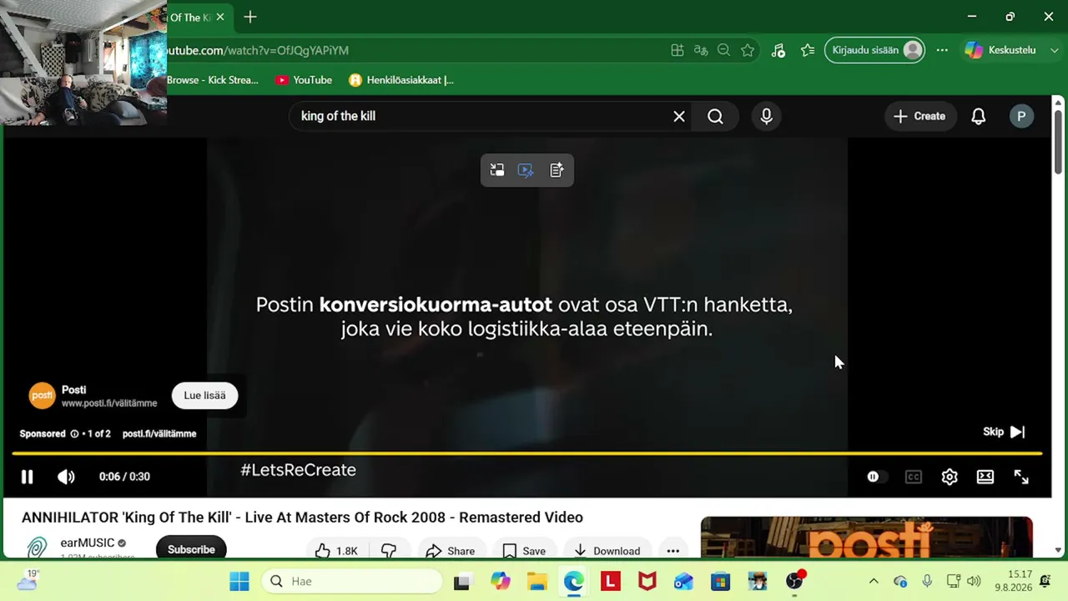Viewport: 1068px width, 601px height.
Task: Open video player settings gear
Action: [x=950, y=477]
